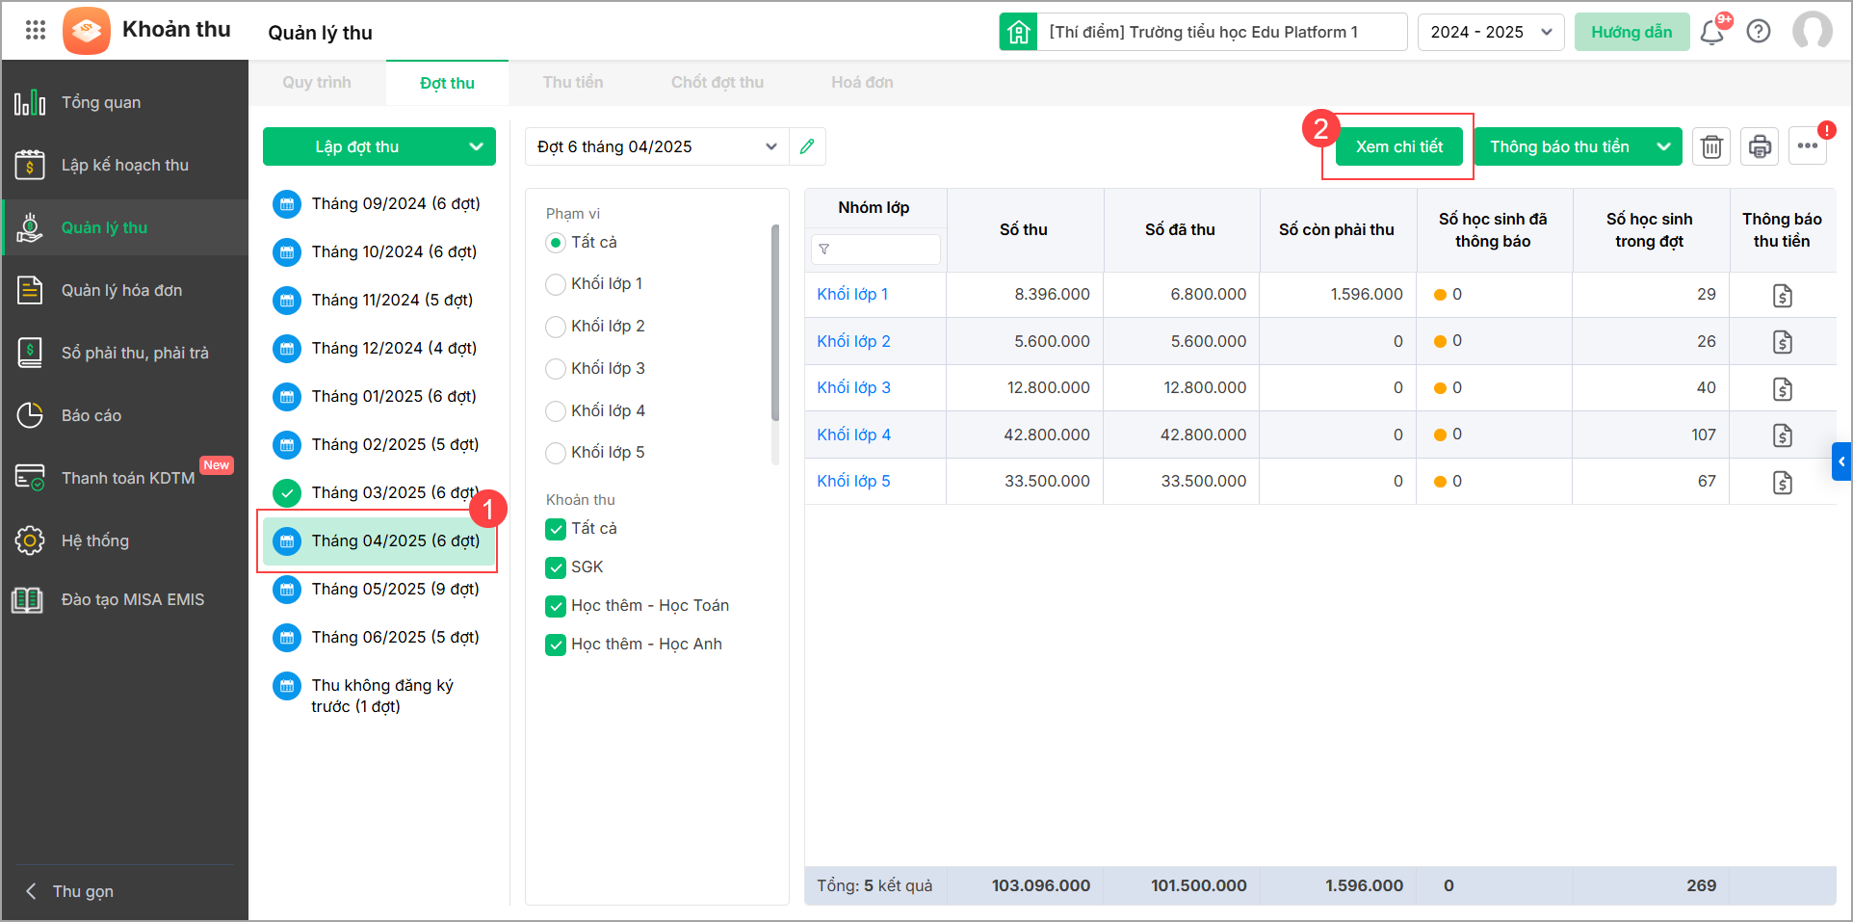Screen dimensions: 1853x922
Task: Open payment notice for Khối lớp 1
Action: point(1783,295)
